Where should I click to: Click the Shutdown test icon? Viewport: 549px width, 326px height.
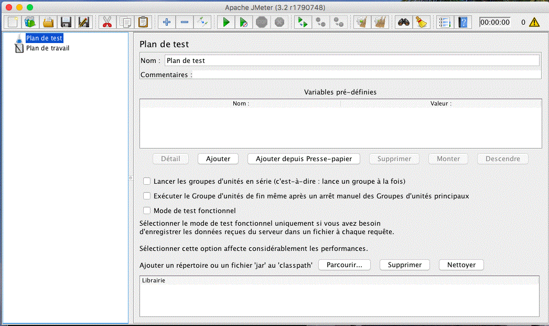coord(279,22)
